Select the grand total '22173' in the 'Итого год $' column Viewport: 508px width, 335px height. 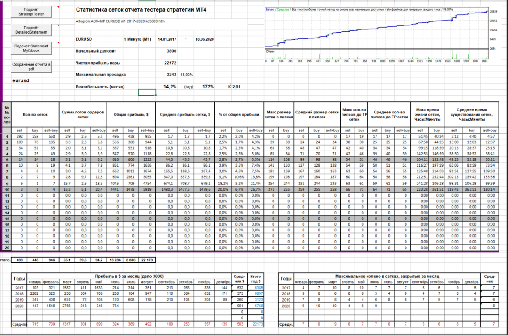point(256,324)
